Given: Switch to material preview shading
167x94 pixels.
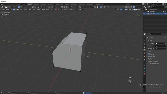Looking at the screenshot, I should 137,10.
